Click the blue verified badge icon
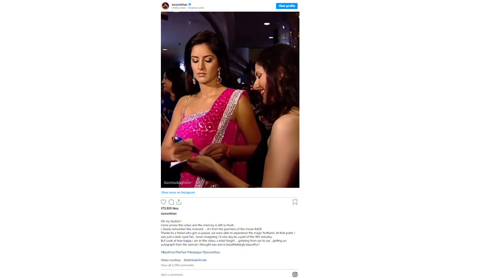The height and width of the screenshot is (278, 501). 190,4
